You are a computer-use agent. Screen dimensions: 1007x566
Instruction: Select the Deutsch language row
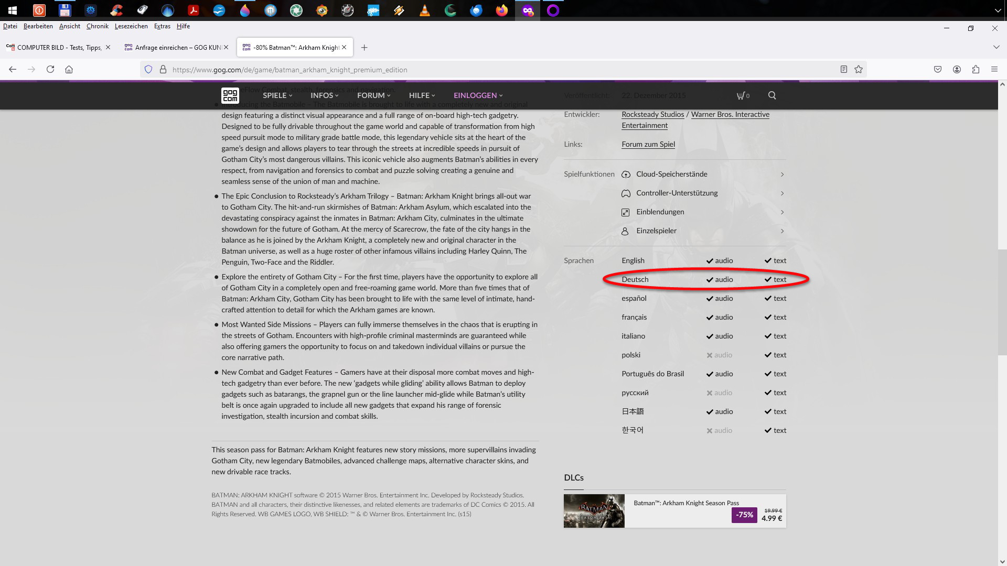[704, 279]
